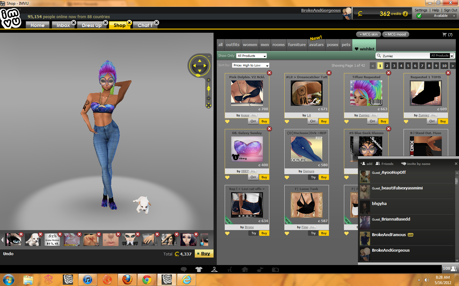
Task: Click the IMVU logo
Action: (11, 18)
